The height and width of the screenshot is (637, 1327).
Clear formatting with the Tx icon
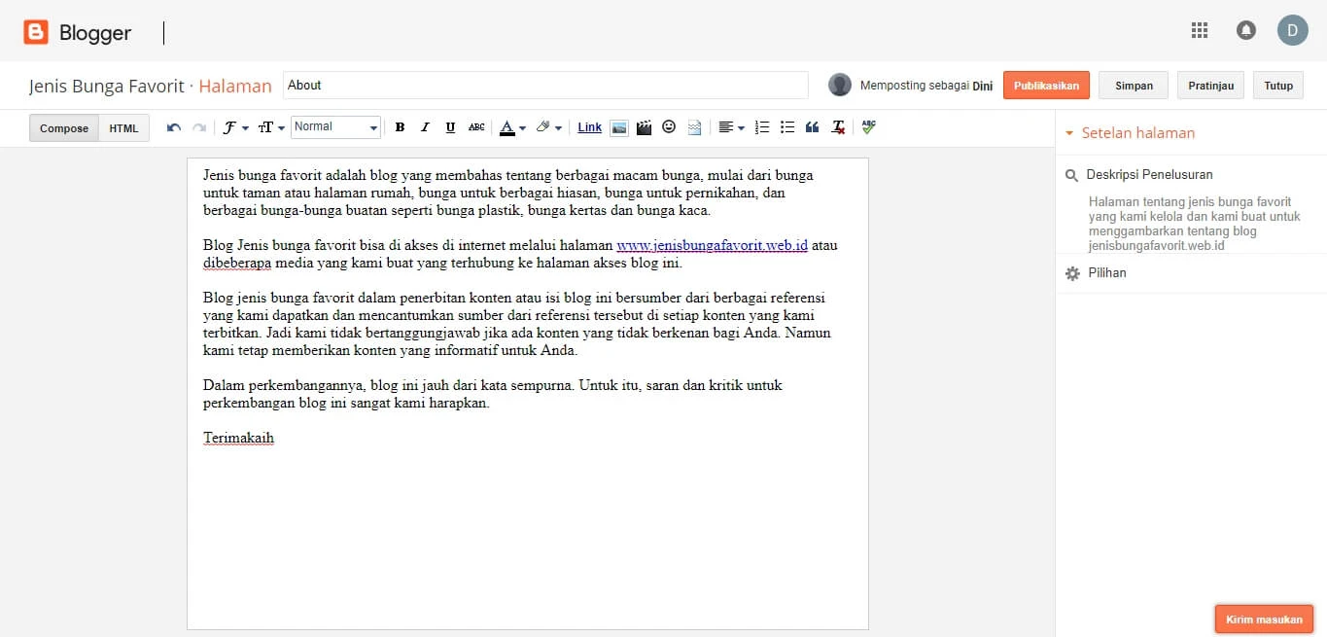838,126
